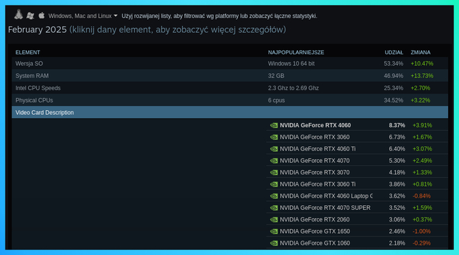
Task: Click the NVIDIA icon beside RTX 4060 Laptop
Action: (274, 196)
